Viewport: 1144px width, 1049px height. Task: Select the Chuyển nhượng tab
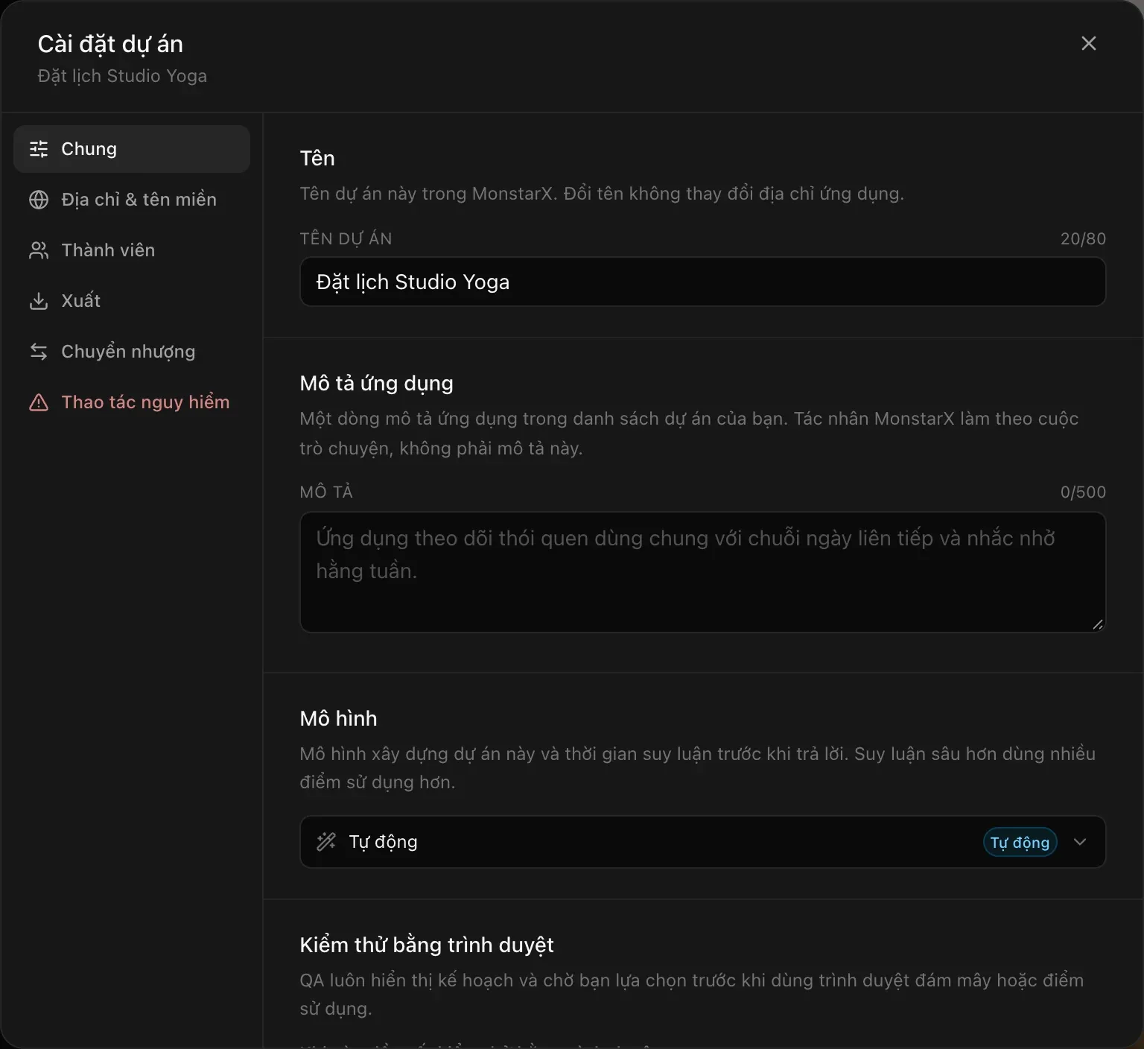click(x=132, y=352)
